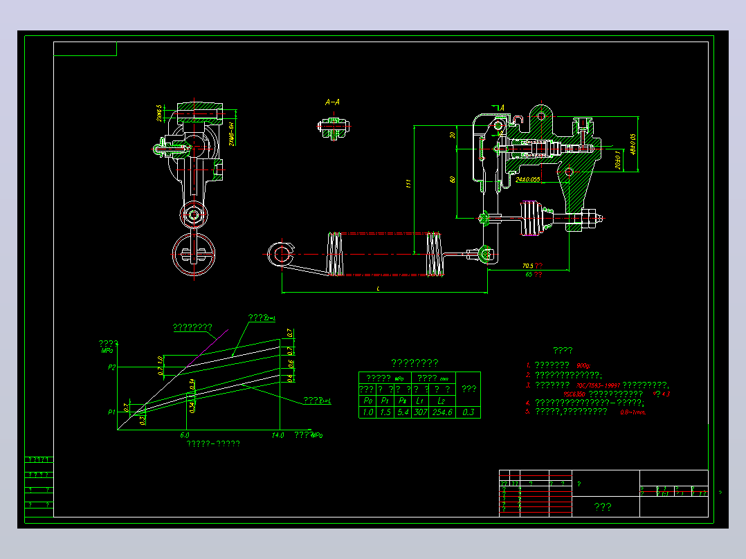746x559 pixels.
Task: Select the L dimension label below the spring
Action: [x=379, y=288]
